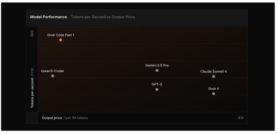Select the Gemini 2.5 Pro data point

point(157,70)
